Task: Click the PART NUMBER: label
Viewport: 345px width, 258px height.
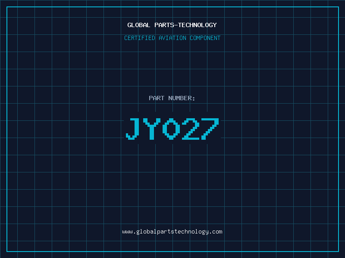Action: pyautogui.click(x=172, y=98)
